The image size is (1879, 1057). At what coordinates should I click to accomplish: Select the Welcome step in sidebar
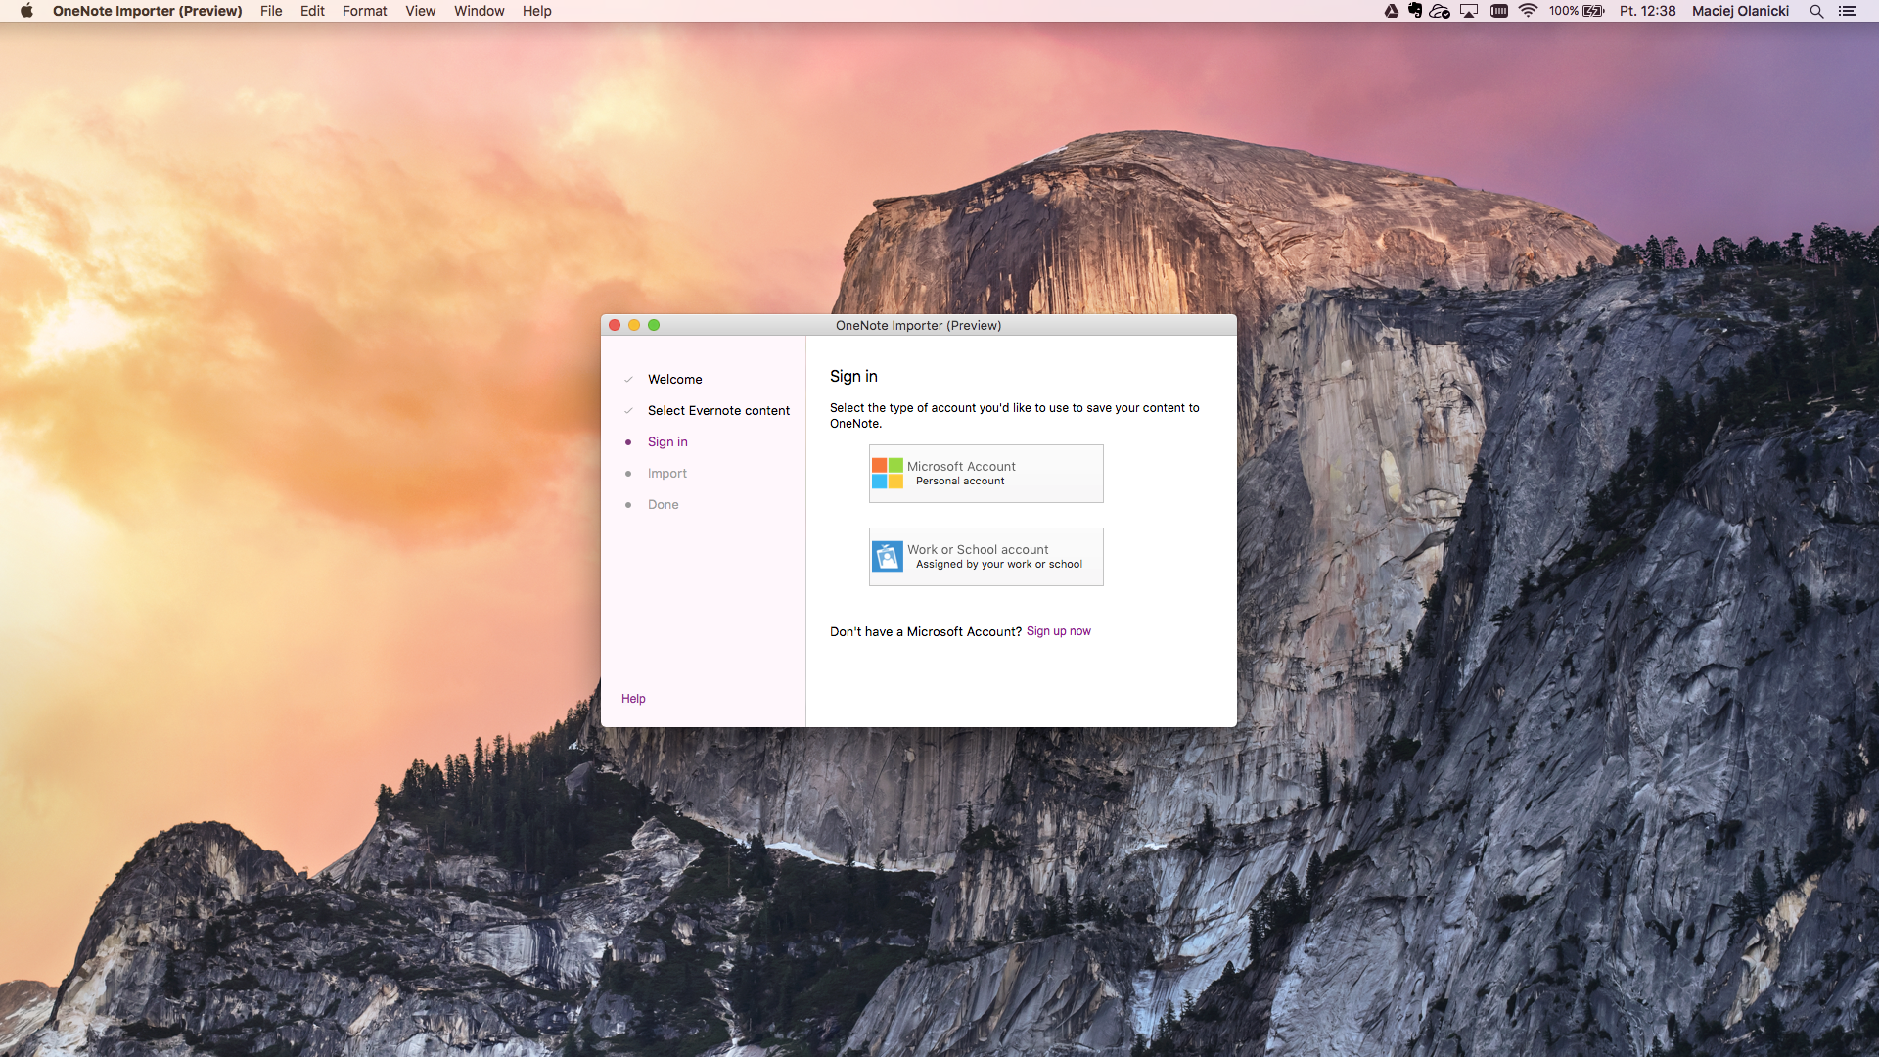click(674, 380)
